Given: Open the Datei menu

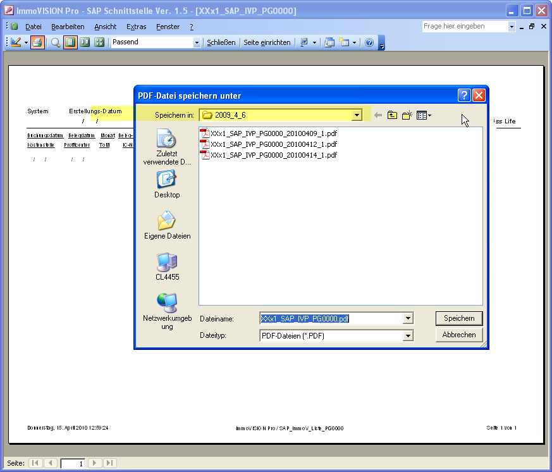Looking at the screenshot, I should [34, 27].
